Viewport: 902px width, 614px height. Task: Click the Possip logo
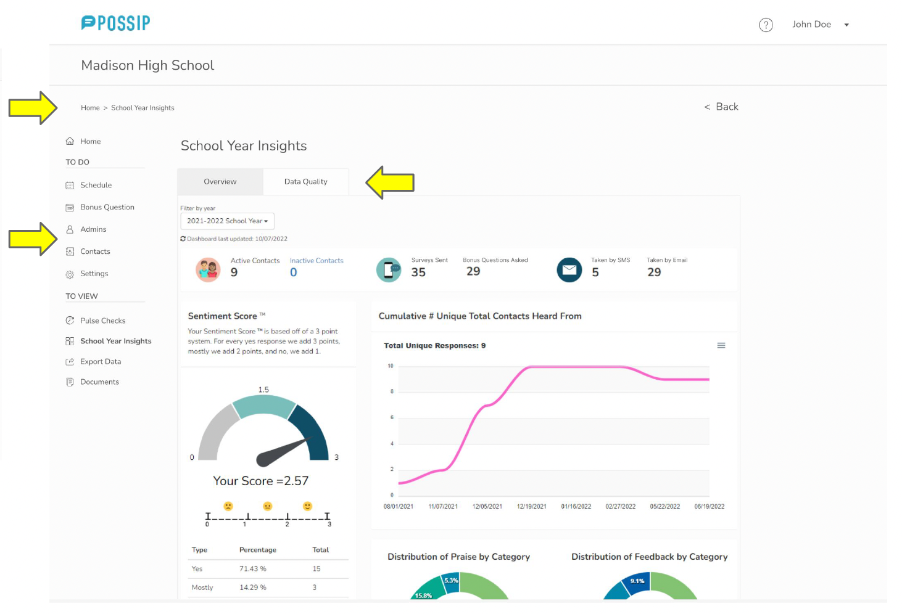[116, 23]
